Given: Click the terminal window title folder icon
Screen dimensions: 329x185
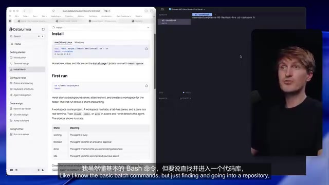Looking at the screenshot, I should click(x=170, y=9).
